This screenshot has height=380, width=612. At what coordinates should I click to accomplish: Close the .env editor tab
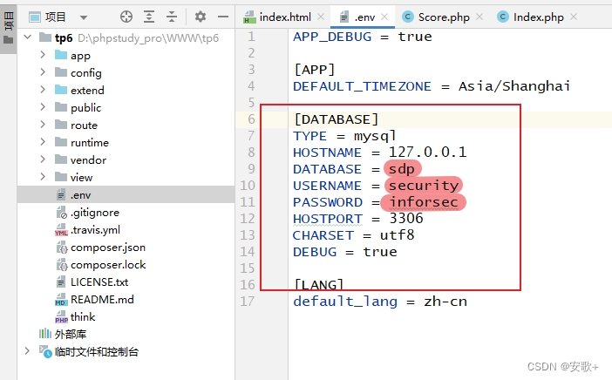(388, 17)
